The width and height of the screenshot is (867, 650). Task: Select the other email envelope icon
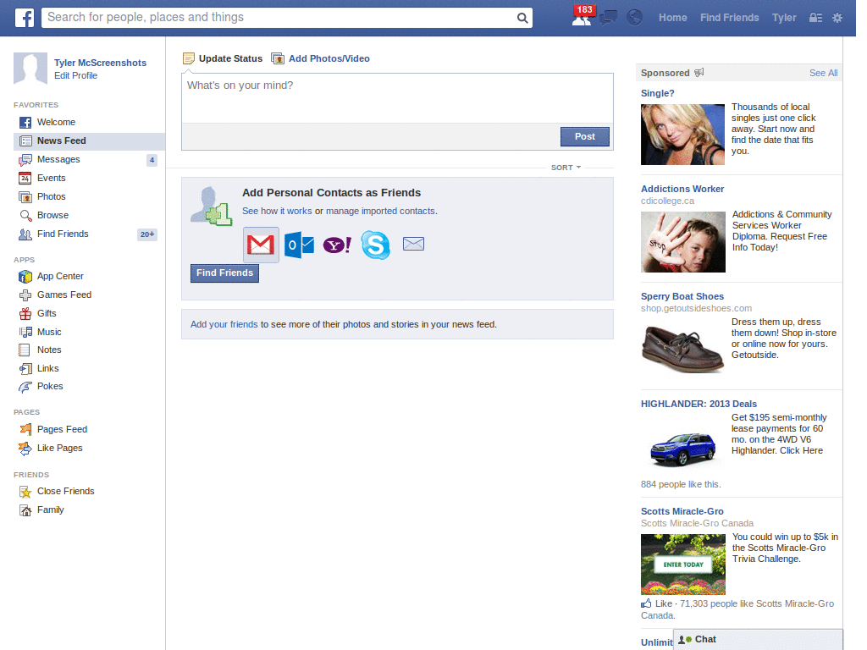pyautogui.click(x=413, y=244)
